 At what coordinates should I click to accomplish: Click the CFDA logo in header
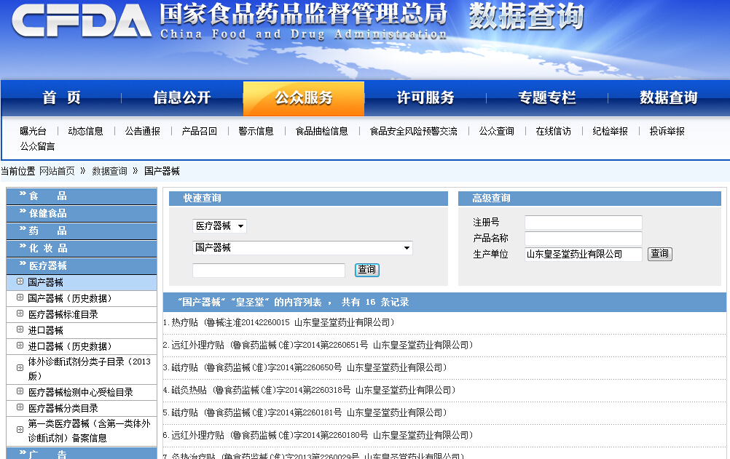tap(81, 22)
